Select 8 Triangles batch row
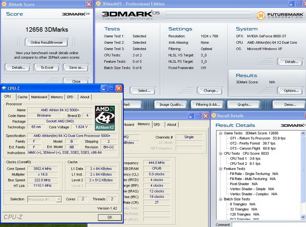The width and height of the screenshot is (306, 227). point(243,204)
